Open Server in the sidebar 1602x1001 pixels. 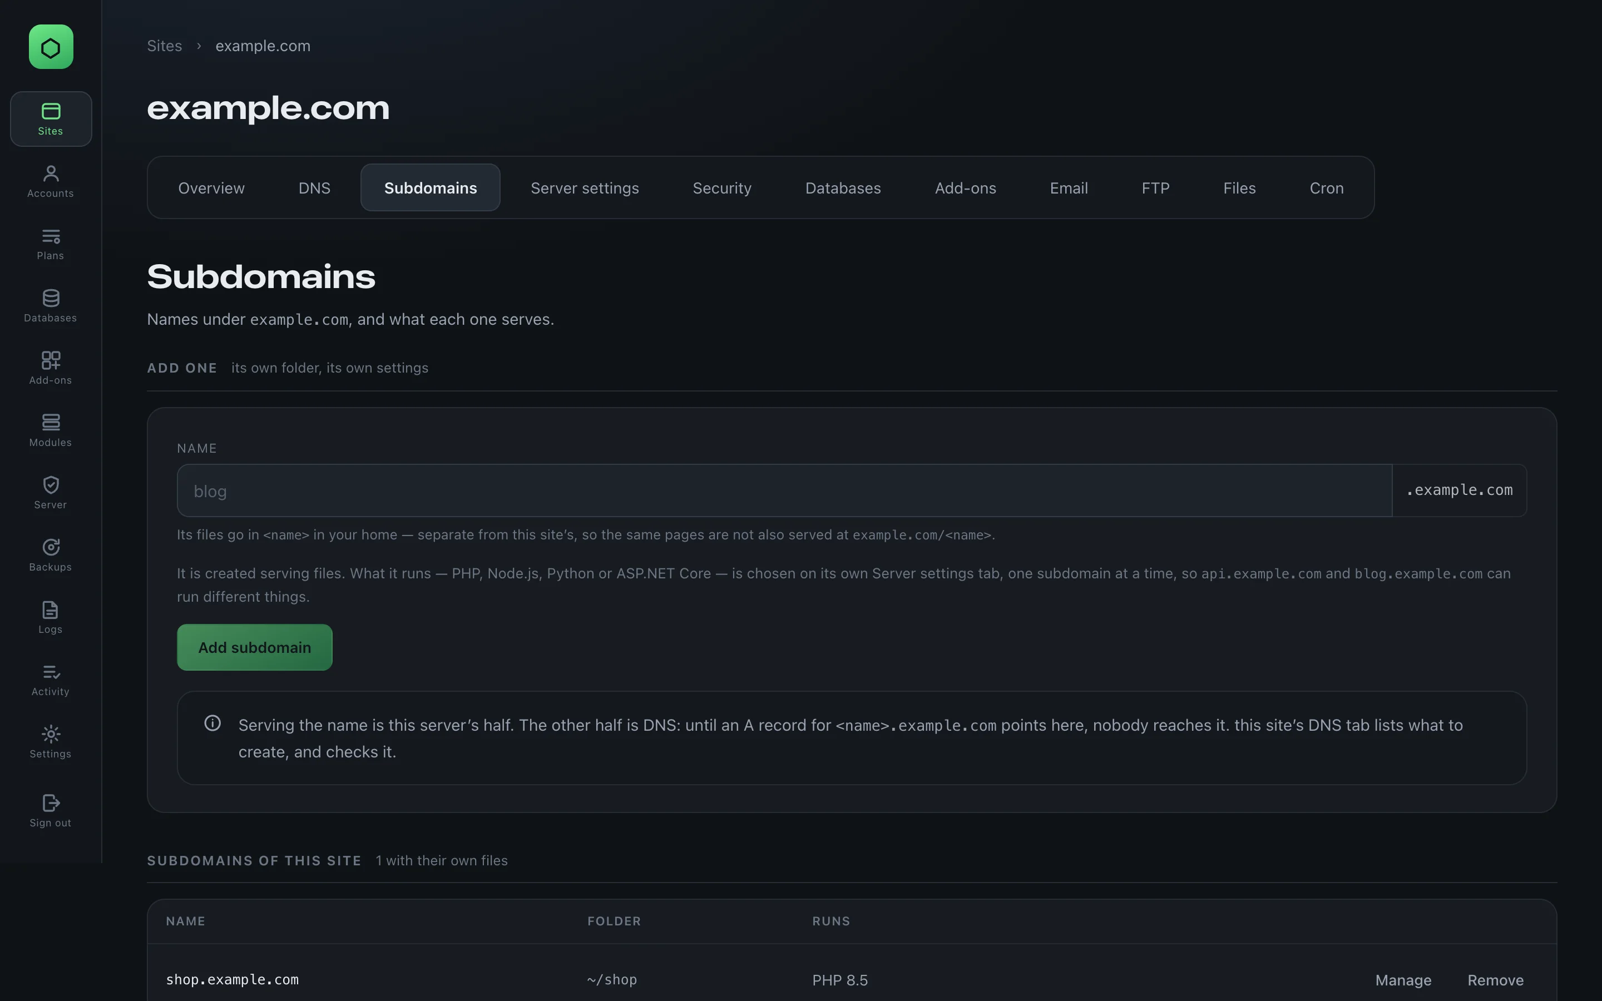coord(51,493)
